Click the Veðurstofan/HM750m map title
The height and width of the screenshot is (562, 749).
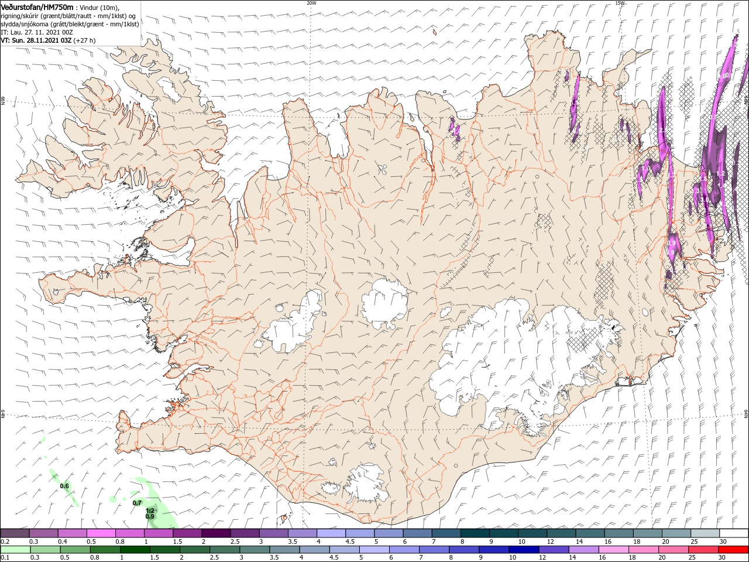(37, 6)
